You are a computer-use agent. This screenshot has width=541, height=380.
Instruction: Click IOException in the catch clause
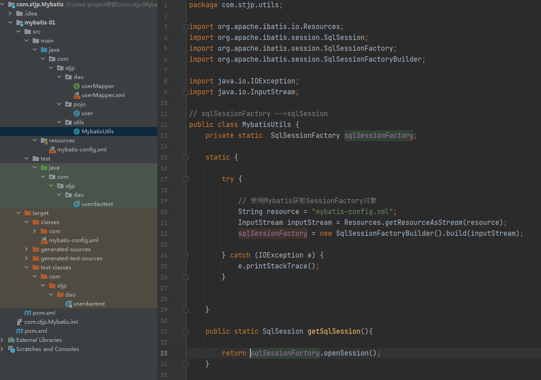(x=281, y=255)
